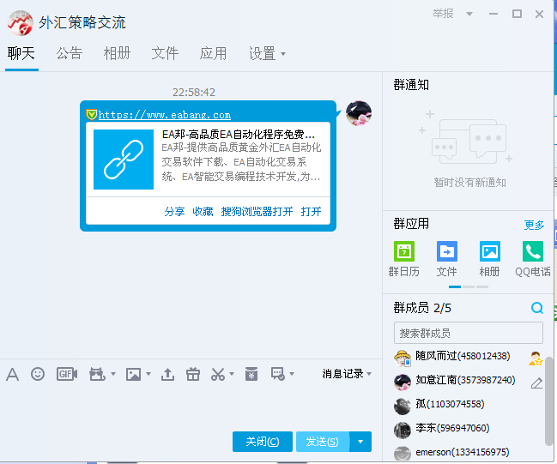
Task: Click the owner badge icon beside 随风而过
Action: tap(536, 359)
